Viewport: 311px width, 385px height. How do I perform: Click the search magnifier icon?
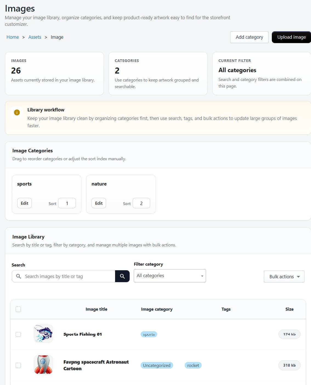click(x=122, y=276)
